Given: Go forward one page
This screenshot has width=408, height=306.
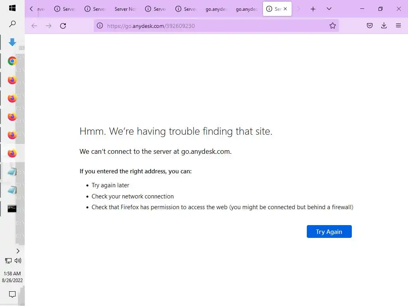Looking at the screenshot, I should 49,26.
